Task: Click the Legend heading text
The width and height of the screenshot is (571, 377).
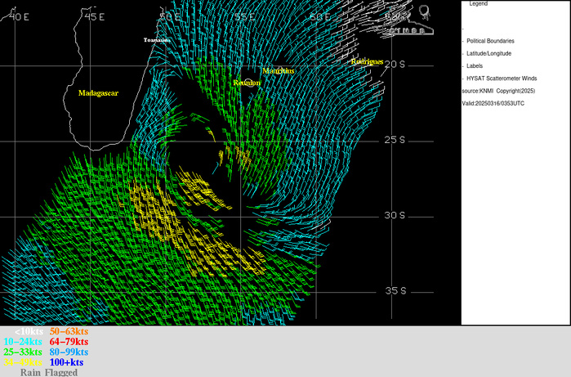Action: 478,4
